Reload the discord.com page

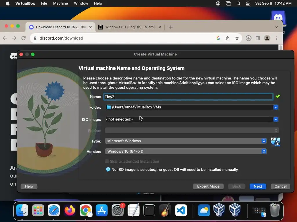pos(23,38)
